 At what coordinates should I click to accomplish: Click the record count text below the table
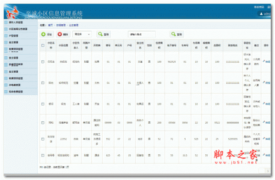click(54, 167)
